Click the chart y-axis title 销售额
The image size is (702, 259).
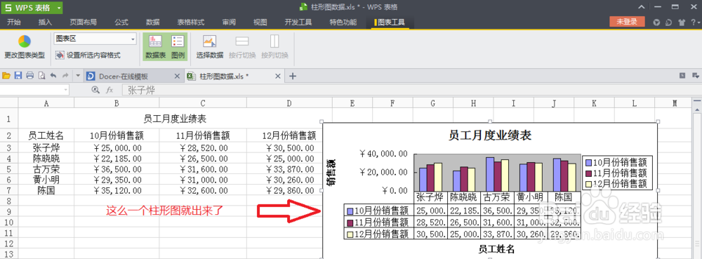[332, 172]
